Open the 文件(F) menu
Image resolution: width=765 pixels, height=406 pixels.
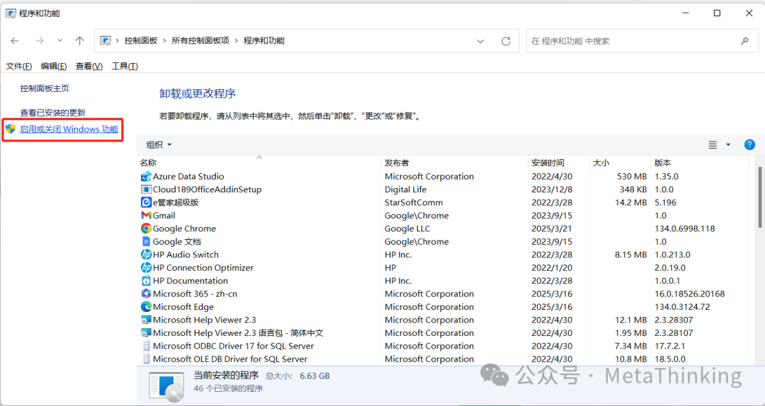tap(19, 66)
